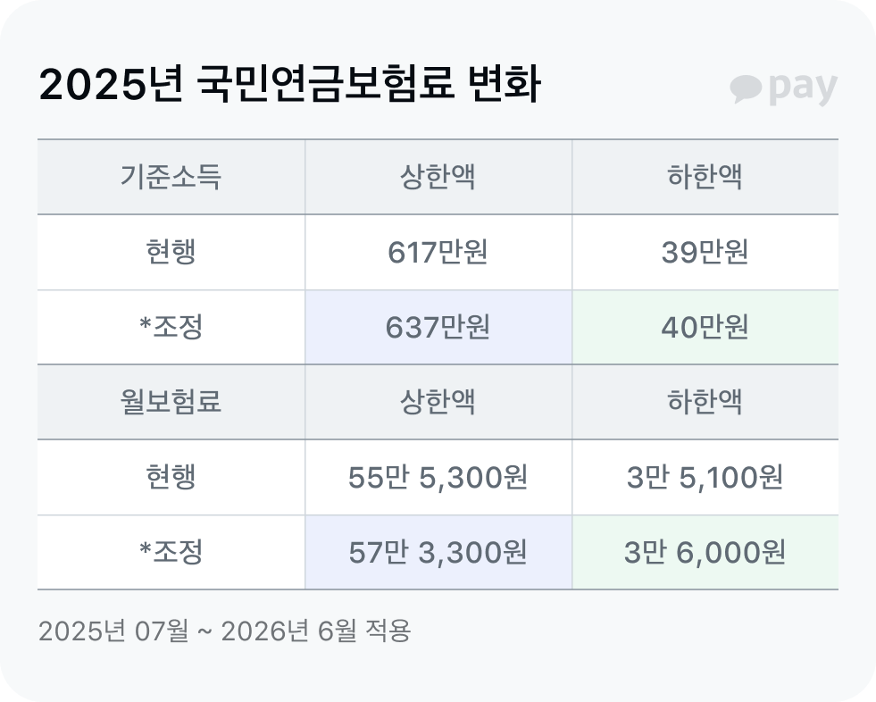This screenshot has width=876, height=702.
Task: Click 하한액 header in the 기준소득 row
Action: 705,178
